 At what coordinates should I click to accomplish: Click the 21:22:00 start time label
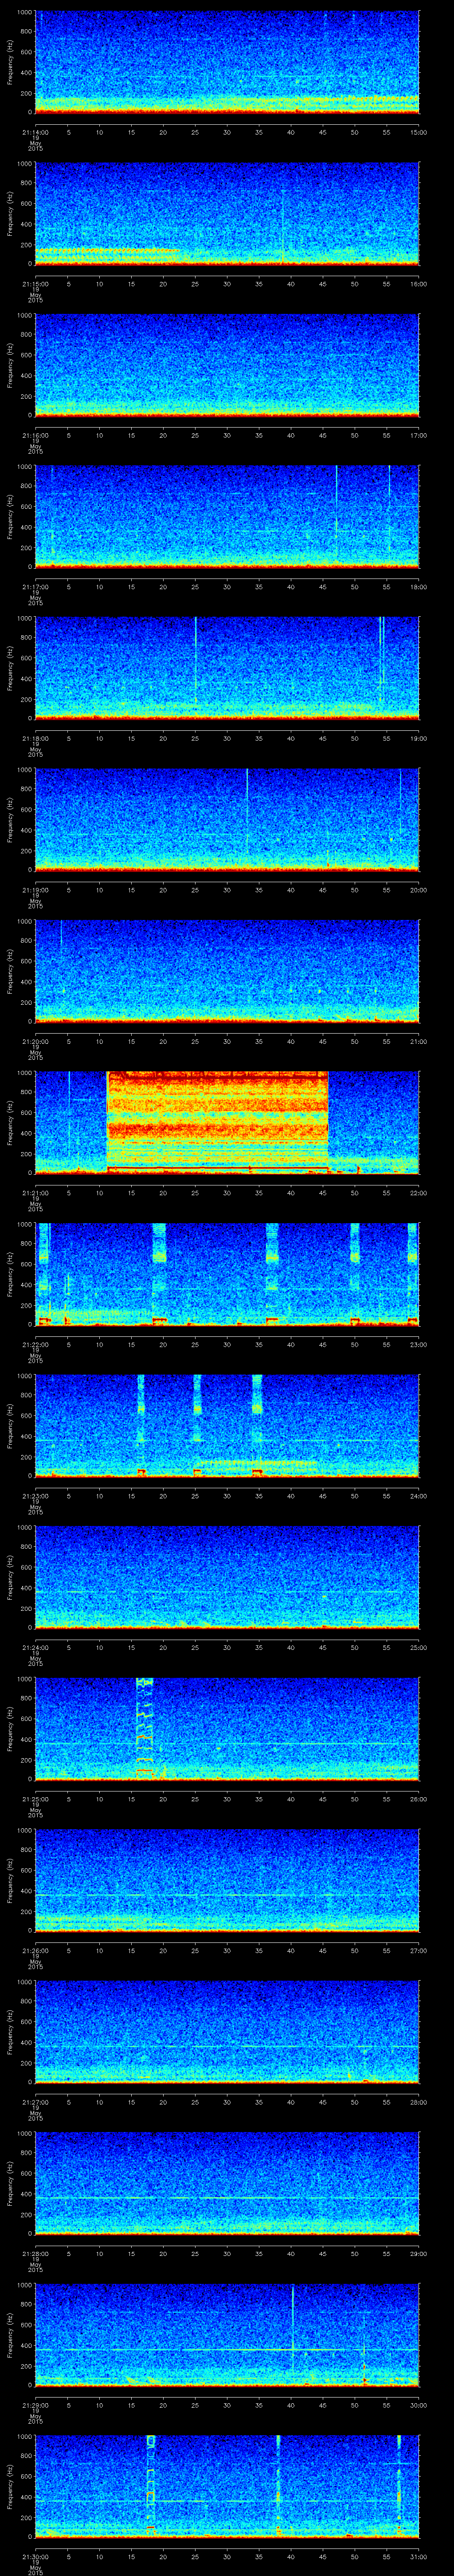coord(35,1344)
